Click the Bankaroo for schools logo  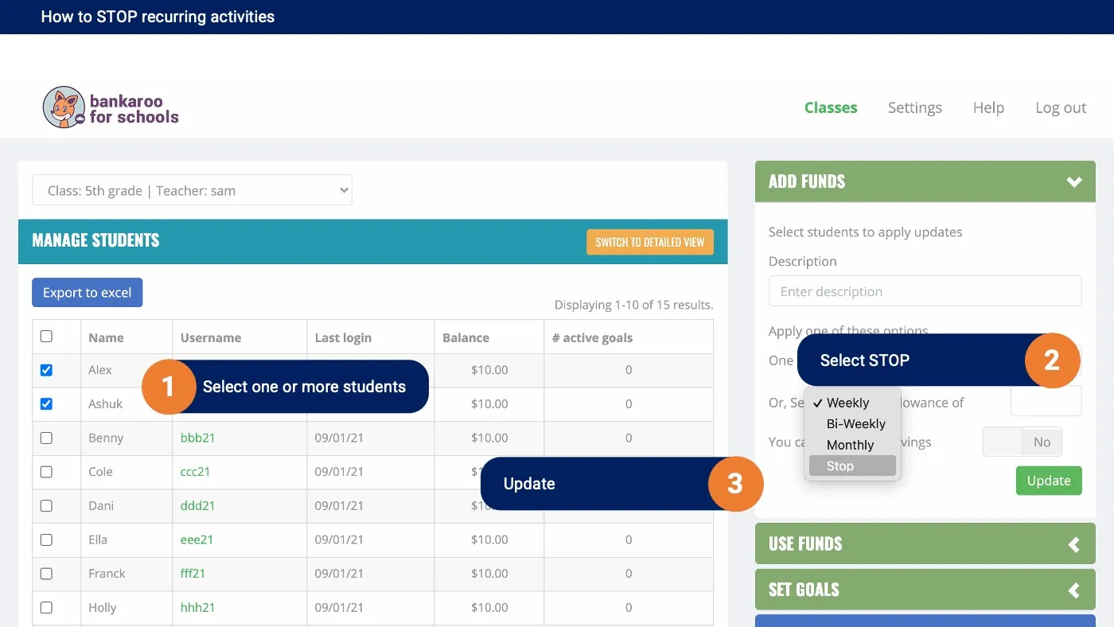pyautogui.click(x=111, y=108)
